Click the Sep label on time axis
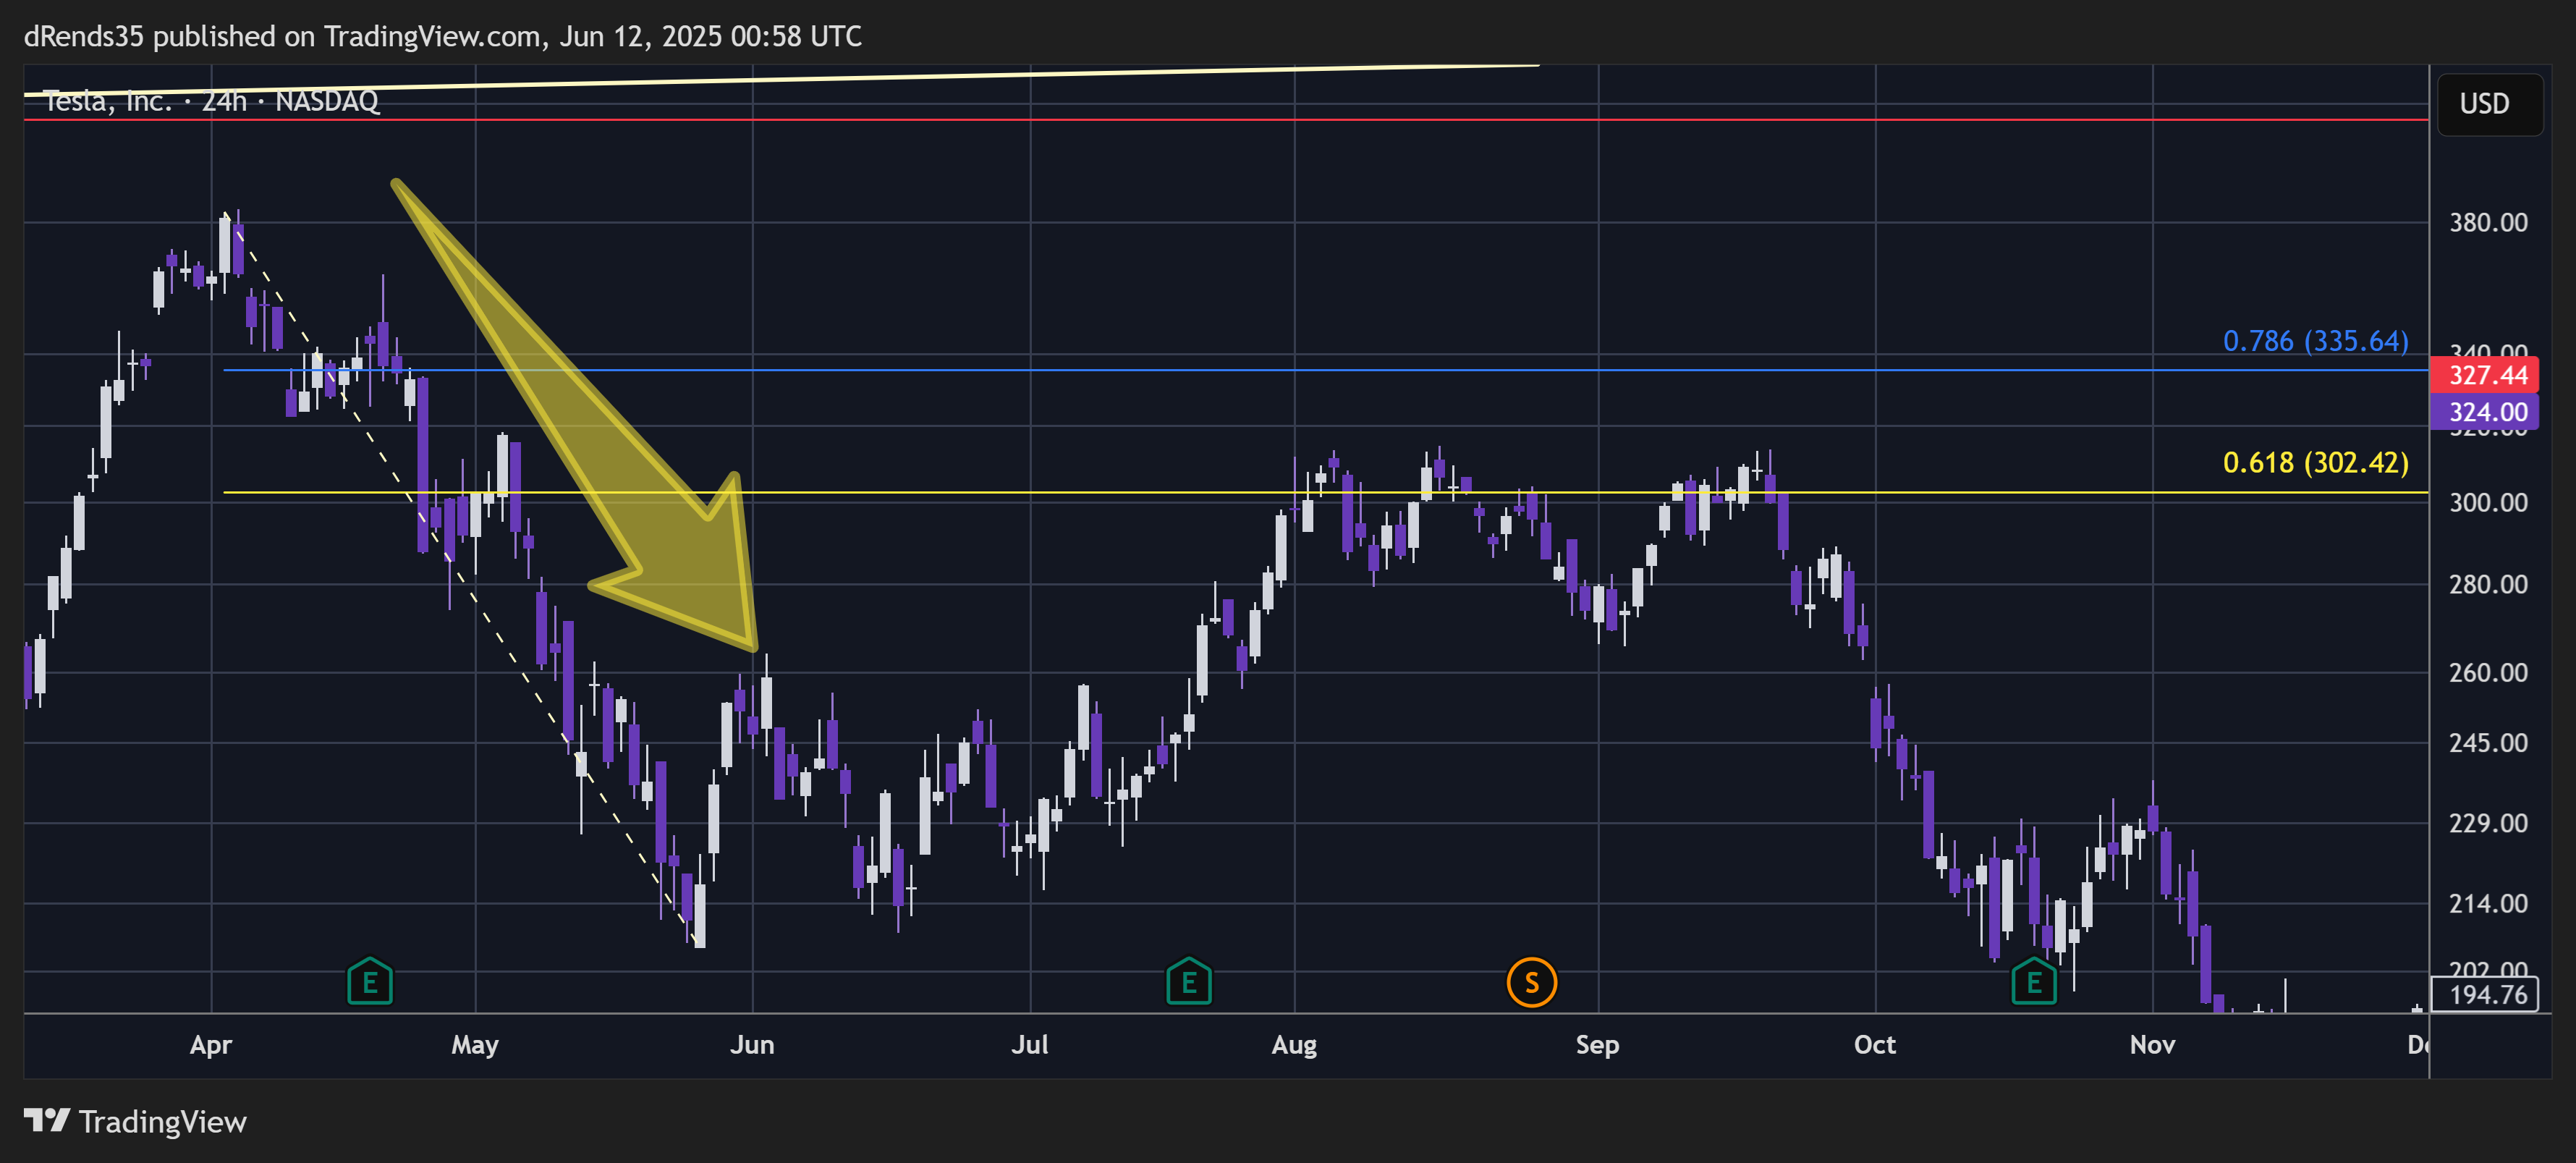This screenshot has height=1163, width=2576. coord(1597,1045)
